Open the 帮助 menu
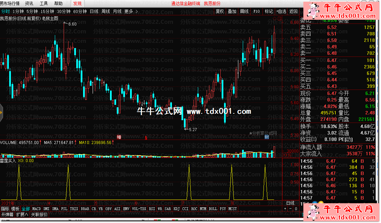This screenshot has height=223, width=381. (x=58, y=3)
